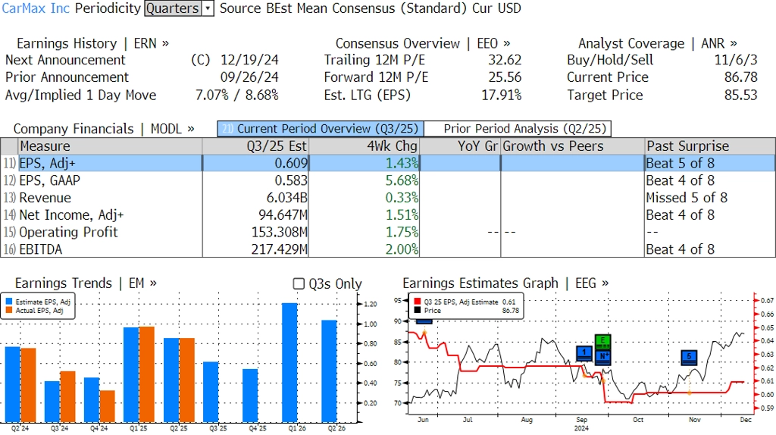
Task: Click Net Income estimate 94.647M
Action: click(283, 215)
